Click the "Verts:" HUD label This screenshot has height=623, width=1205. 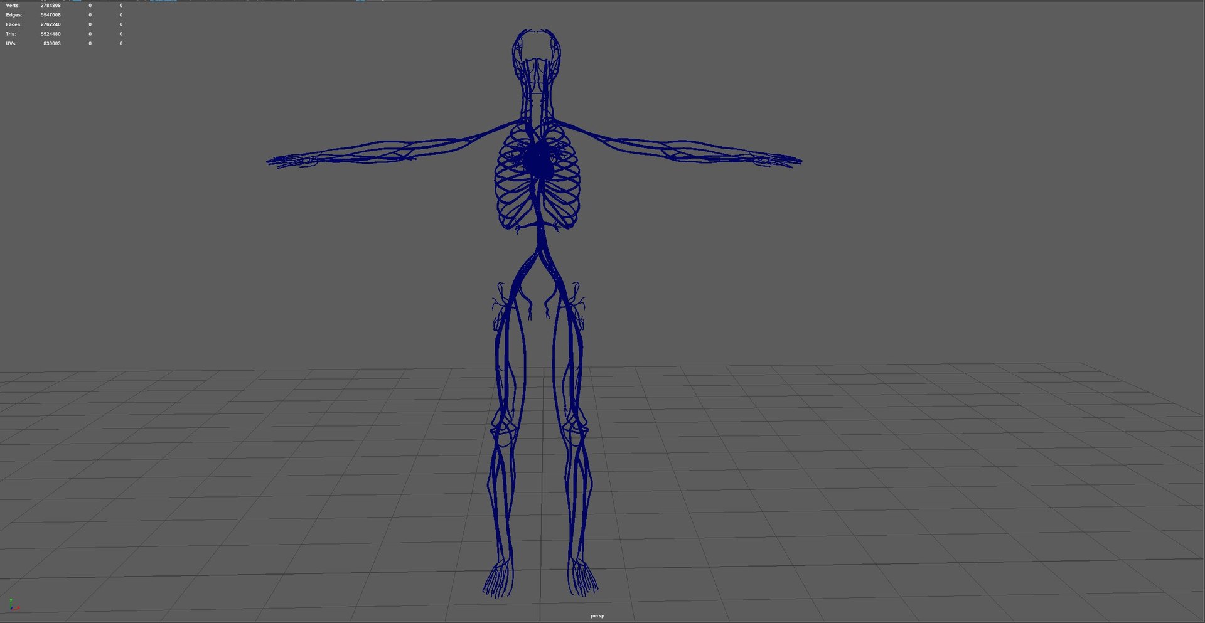click(x=13, y=6)
